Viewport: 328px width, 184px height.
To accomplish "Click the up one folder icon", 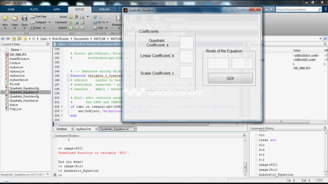I will point(14,39).
